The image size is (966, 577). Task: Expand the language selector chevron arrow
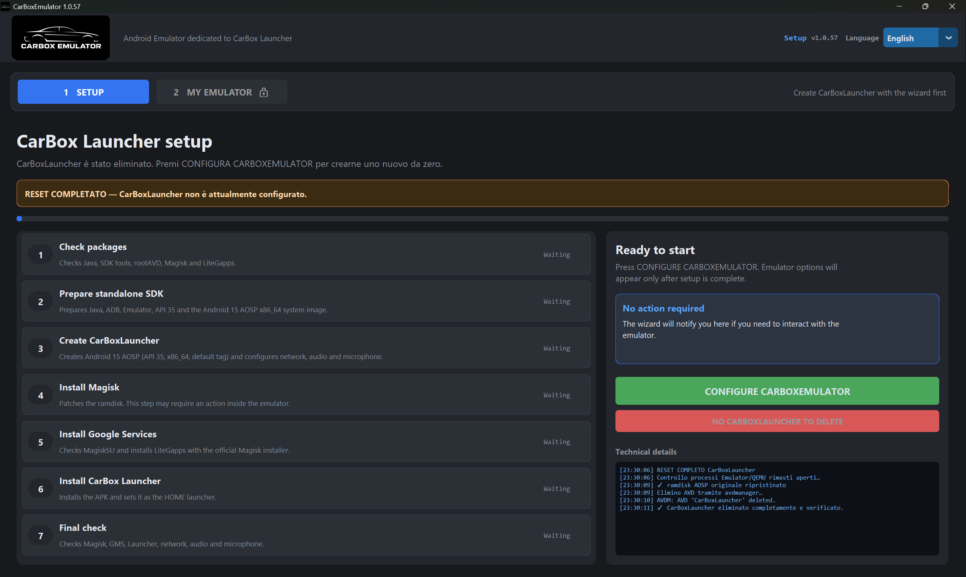click(x=949, y=38)
